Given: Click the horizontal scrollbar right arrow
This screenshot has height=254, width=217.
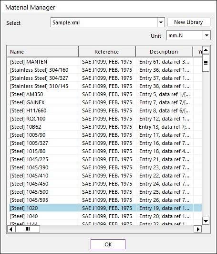Looking at the screenshot, I should [x=198, y=229].
